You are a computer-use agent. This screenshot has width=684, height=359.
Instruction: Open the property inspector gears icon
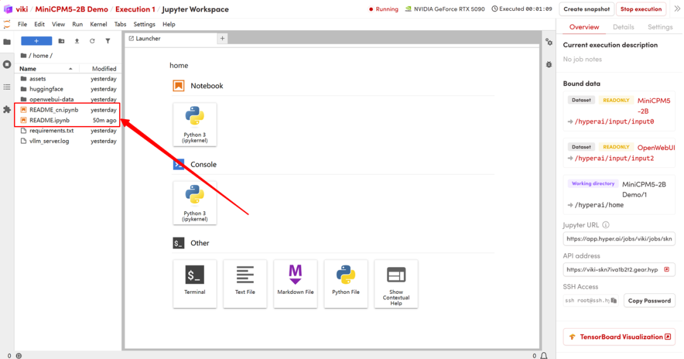coord(548,42)
